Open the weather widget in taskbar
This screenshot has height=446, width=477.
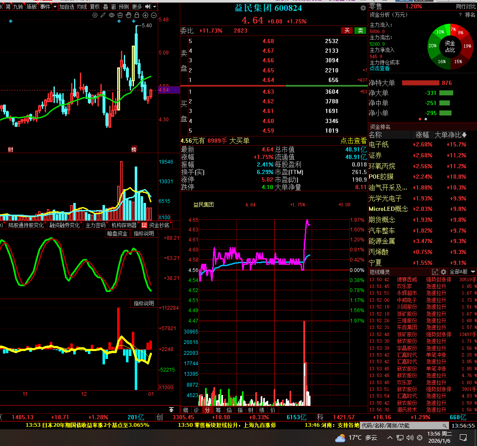pos(356,438)
